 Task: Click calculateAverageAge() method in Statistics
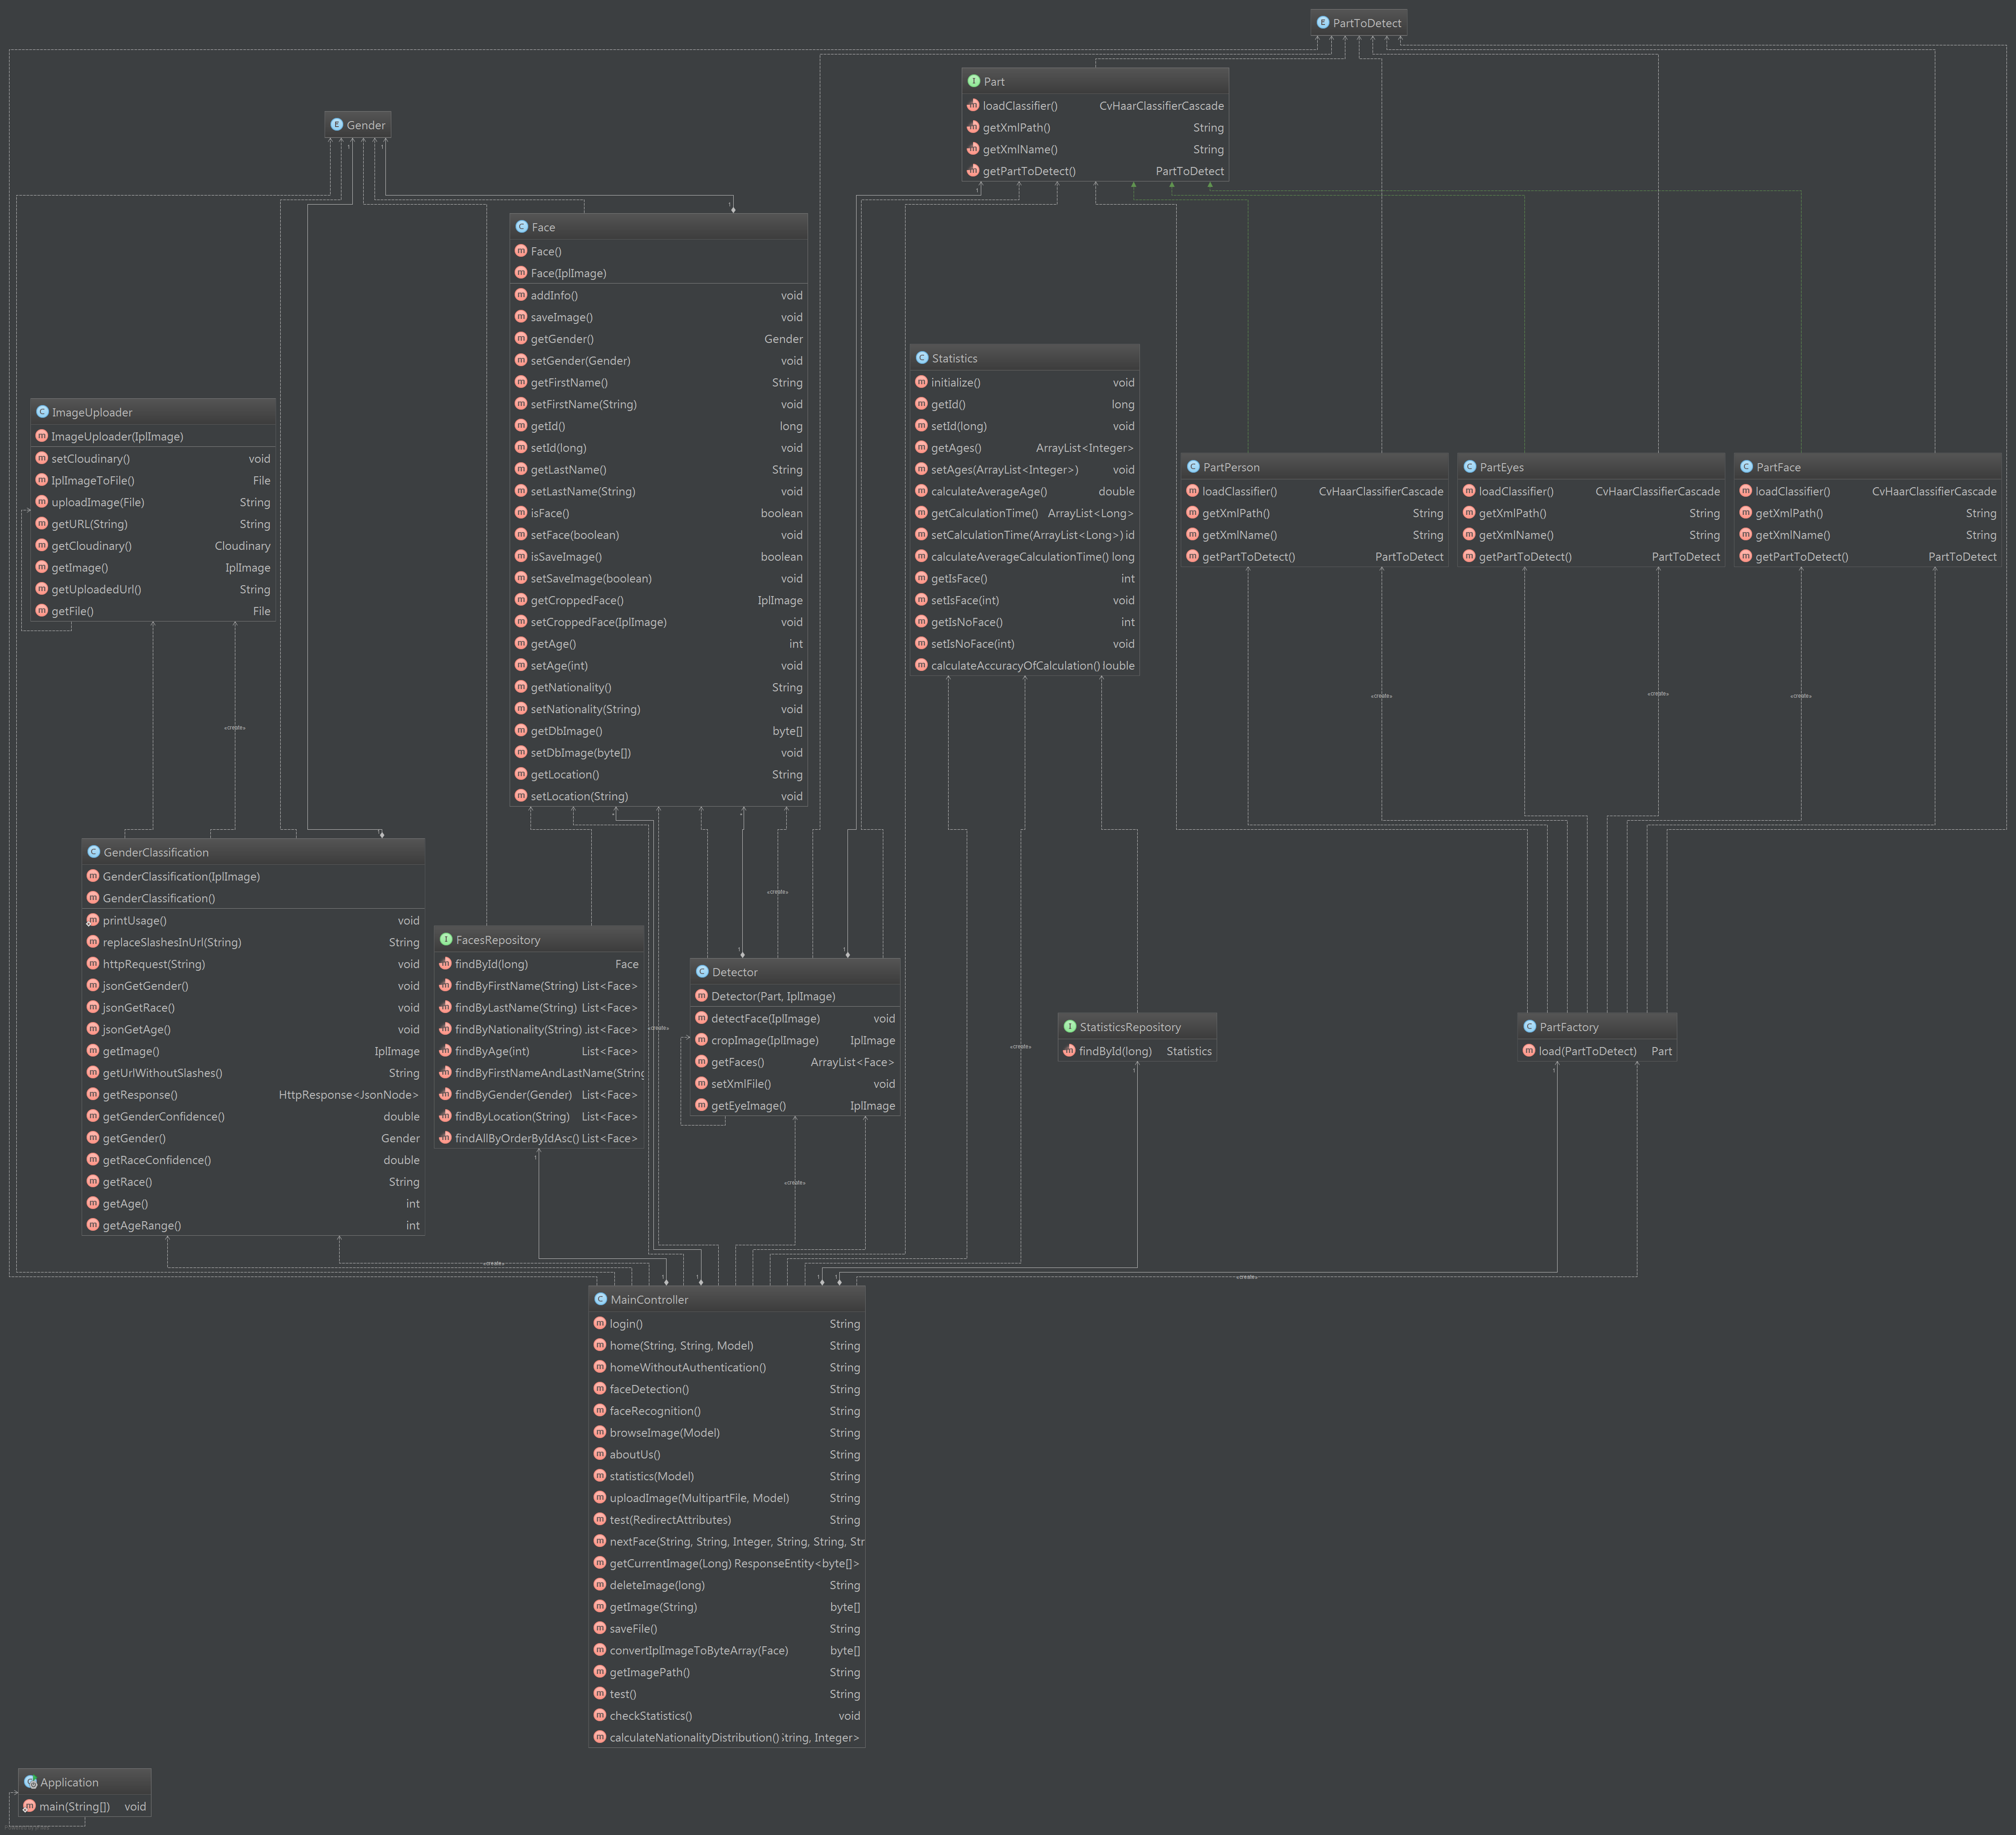(988, 491)
